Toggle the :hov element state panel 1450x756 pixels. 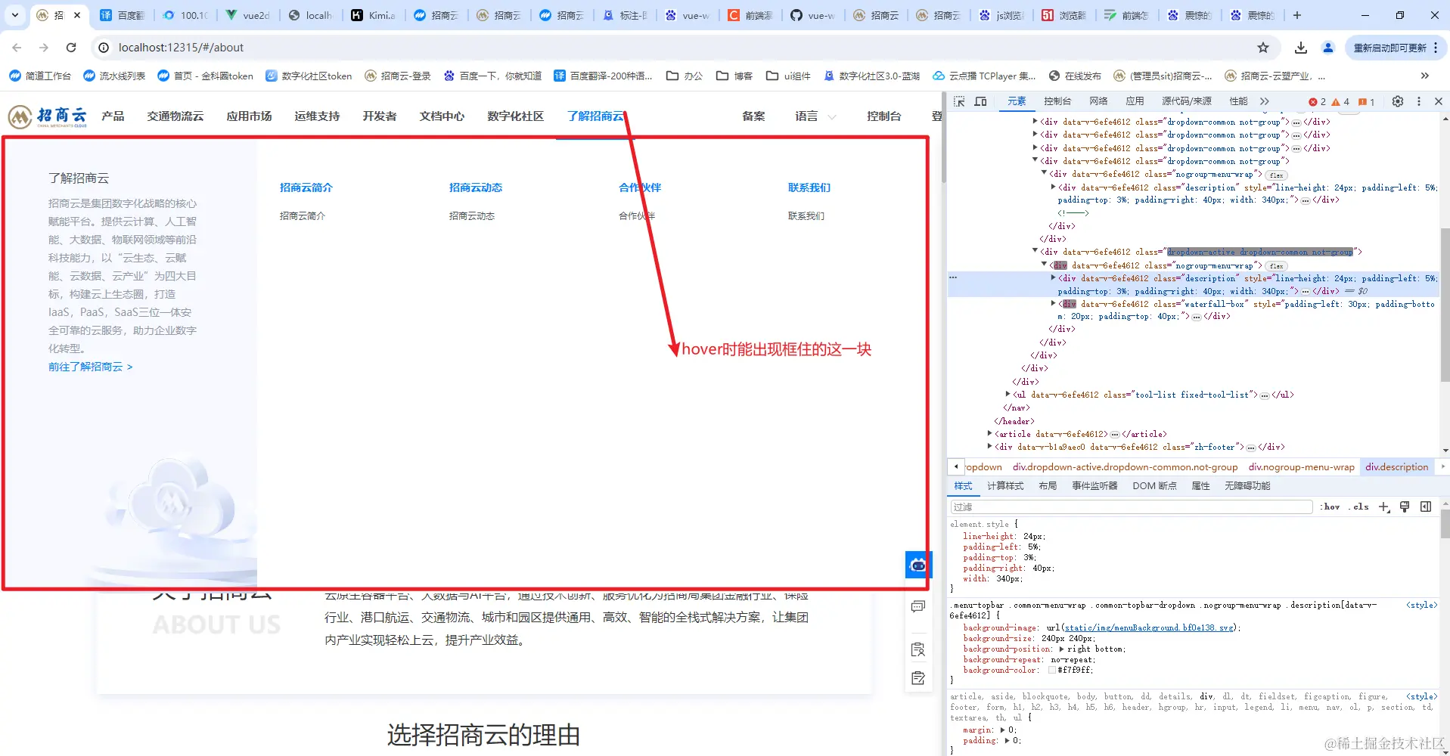pos(1330,507)
